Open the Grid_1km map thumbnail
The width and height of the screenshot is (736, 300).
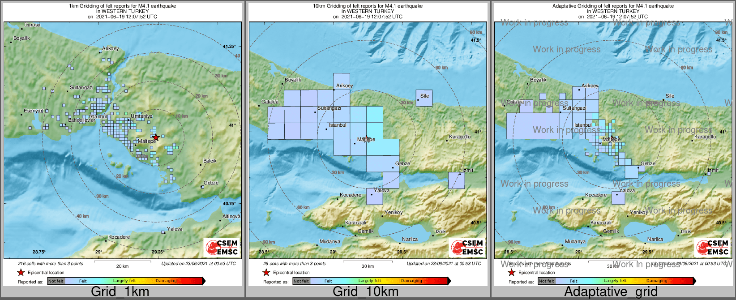122,144
